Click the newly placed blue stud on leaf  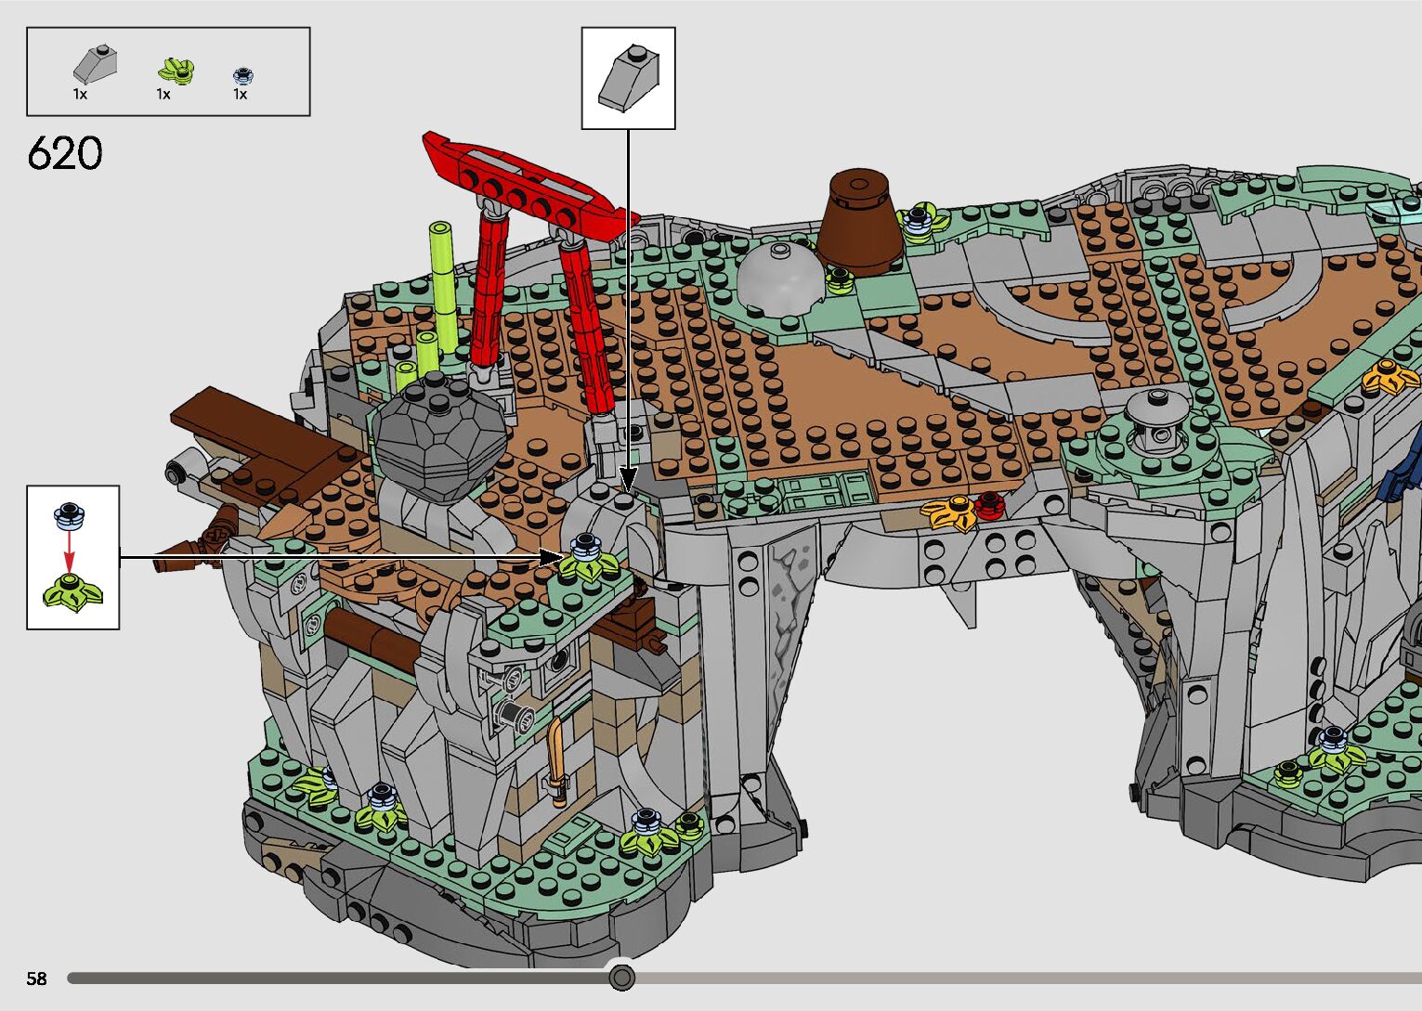click(x=584, y=546)
